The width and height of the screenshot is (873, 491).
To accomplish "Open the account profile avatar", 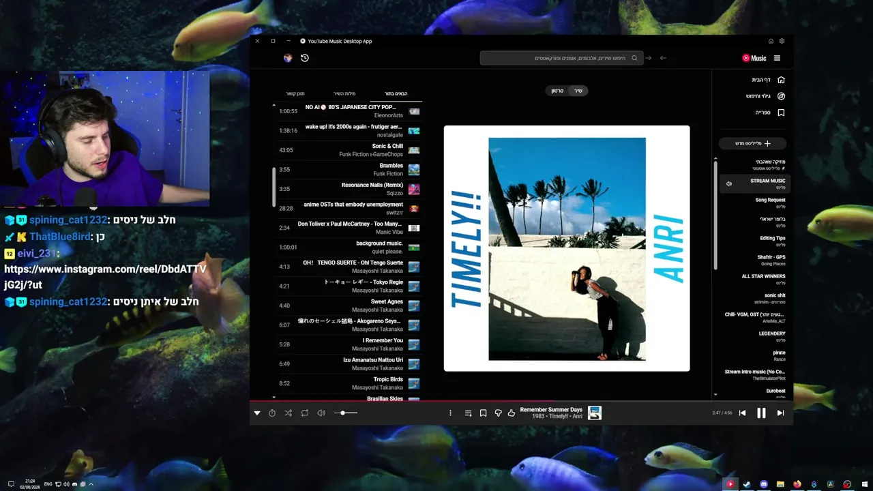I will [288, 58].
